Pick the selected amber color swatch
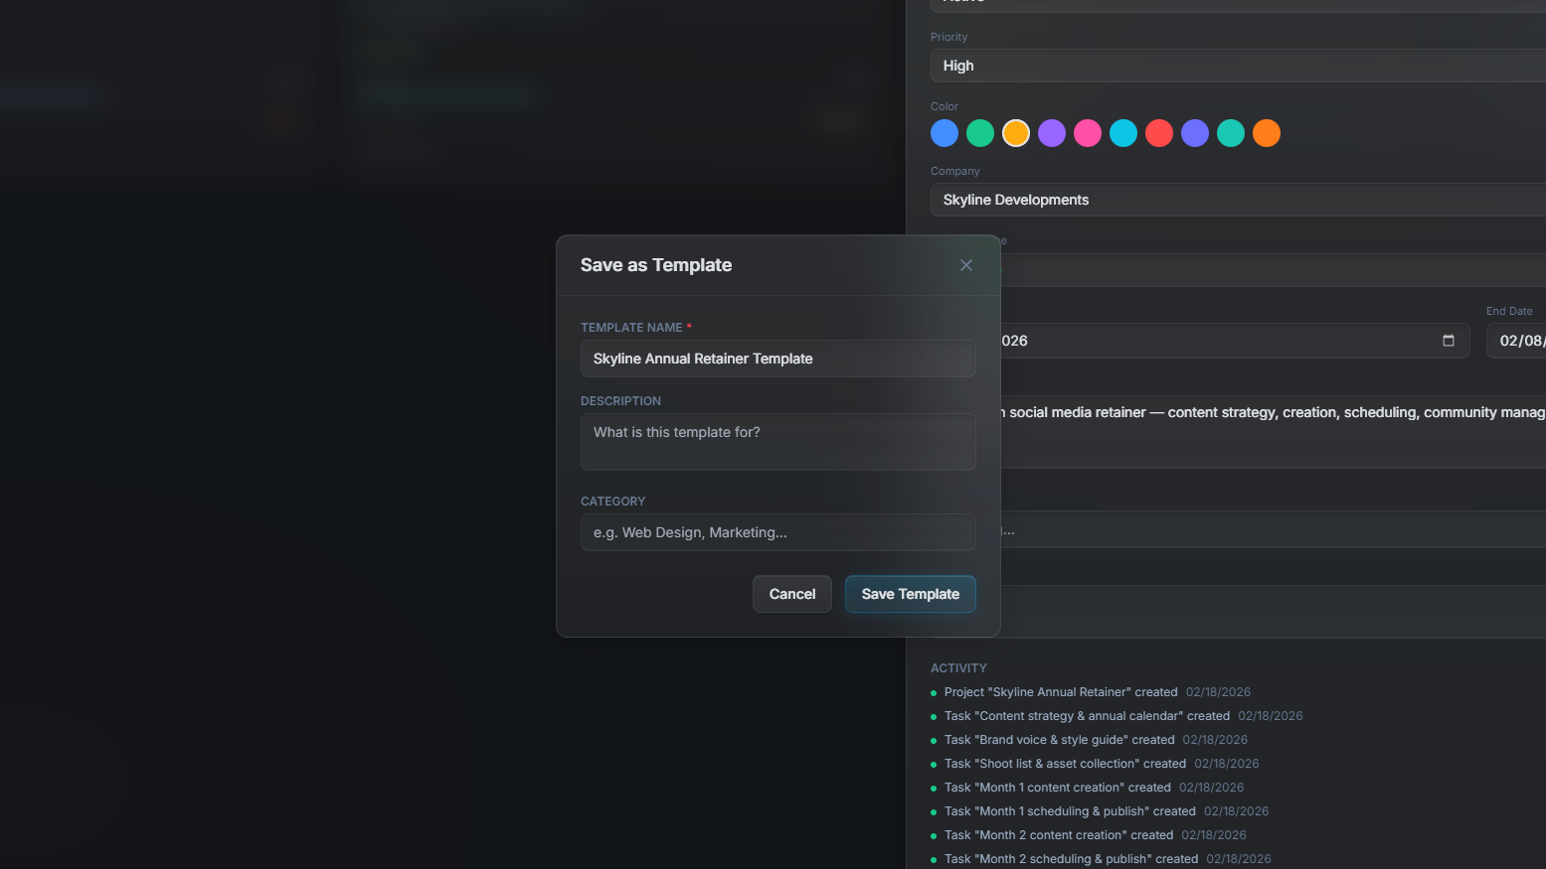1546x869 pixels. [1016, 133]
